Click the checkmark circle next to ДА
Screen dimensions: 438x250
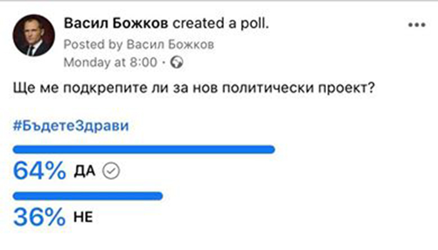(x=111, y=171)
